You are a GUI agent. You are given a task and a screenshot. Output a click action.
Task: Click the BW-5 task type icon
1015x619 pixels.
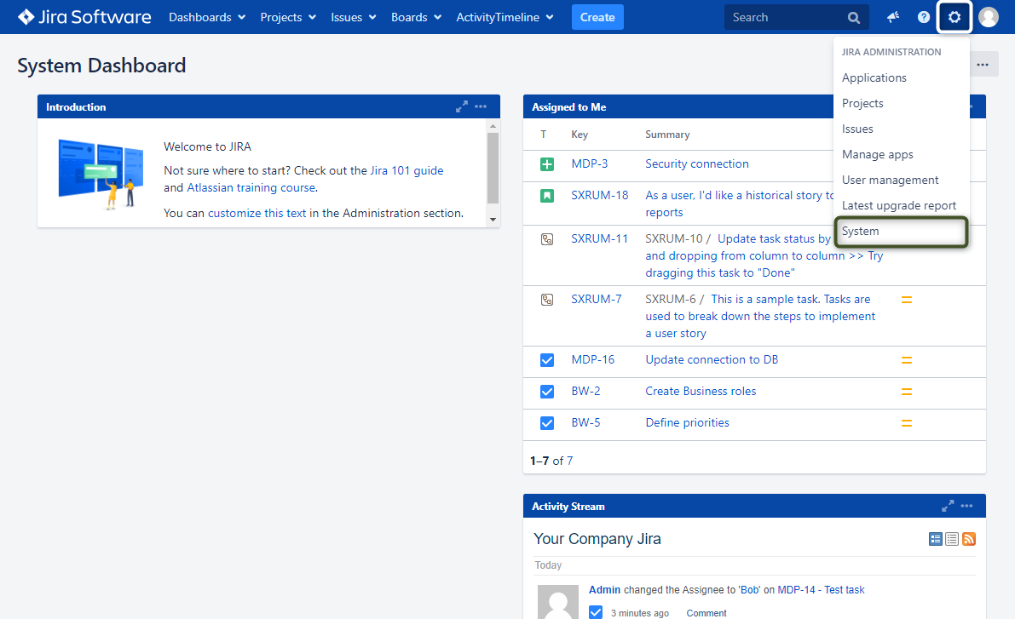coord(547,423)
